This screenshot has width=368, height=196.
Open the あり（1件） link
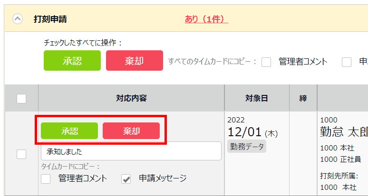click(206, 19)
